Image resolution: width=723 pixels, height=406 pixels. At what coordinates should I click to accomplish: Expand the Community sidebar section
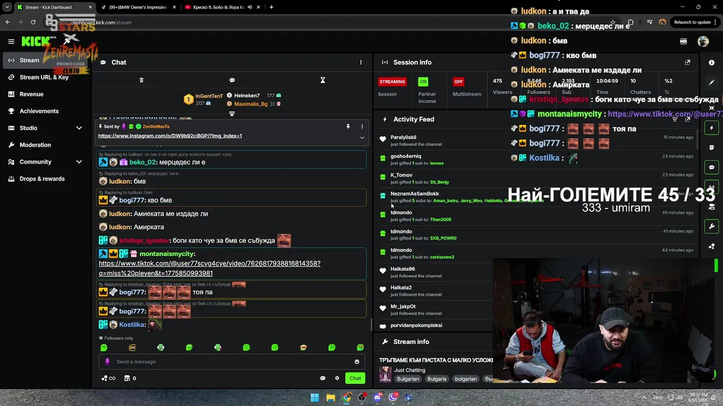point(79,162)
